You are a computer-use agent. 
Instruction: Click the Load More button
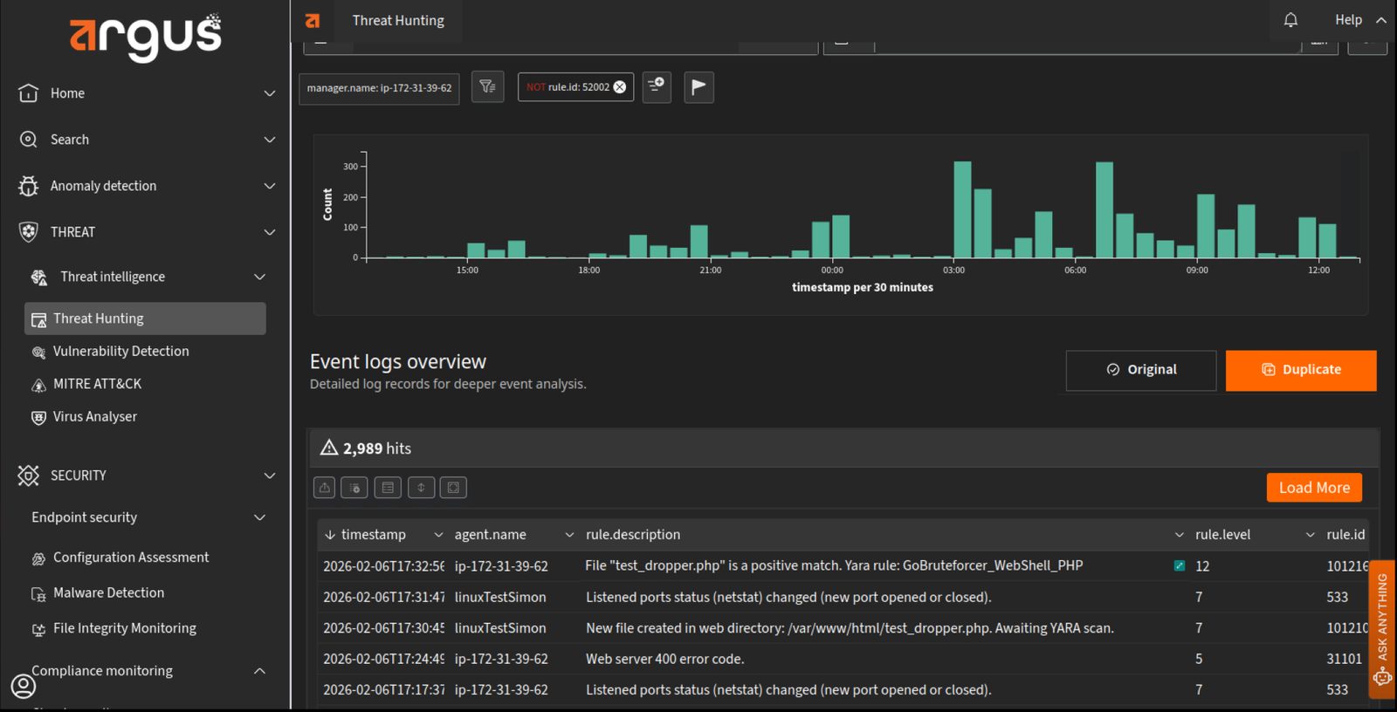click(x=1313, y=488)
